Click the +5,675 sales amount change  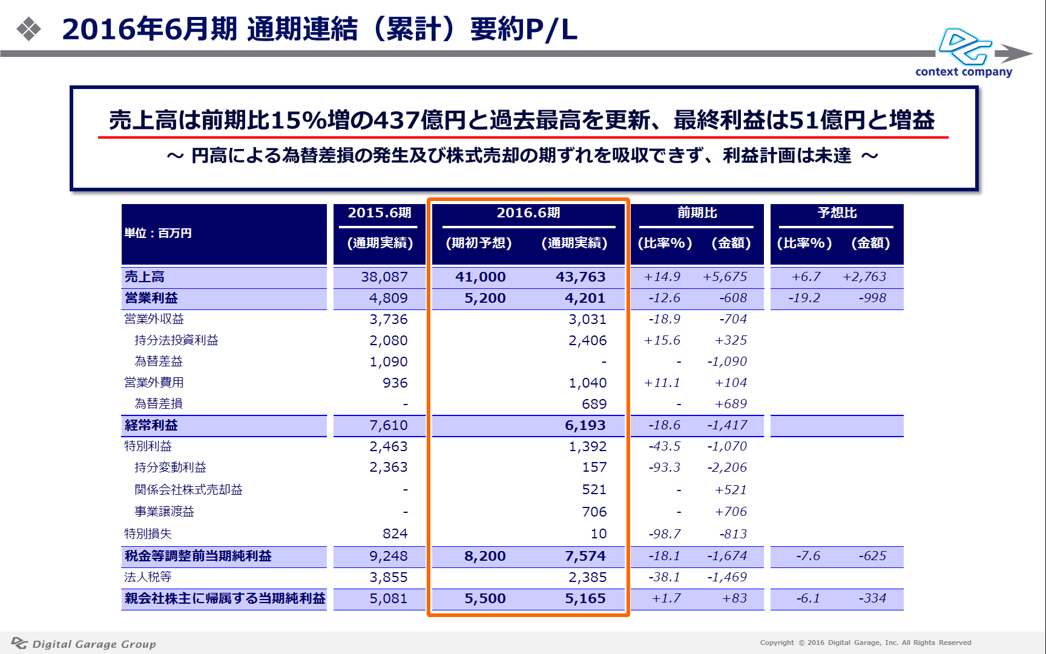coord(725,277)
